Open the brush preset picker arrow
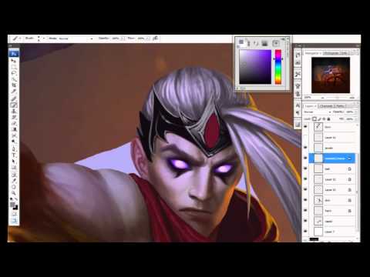 point(44,38)
